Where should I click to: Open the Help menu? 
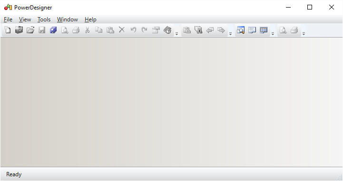pyautogui.click(x=90, y=19)
